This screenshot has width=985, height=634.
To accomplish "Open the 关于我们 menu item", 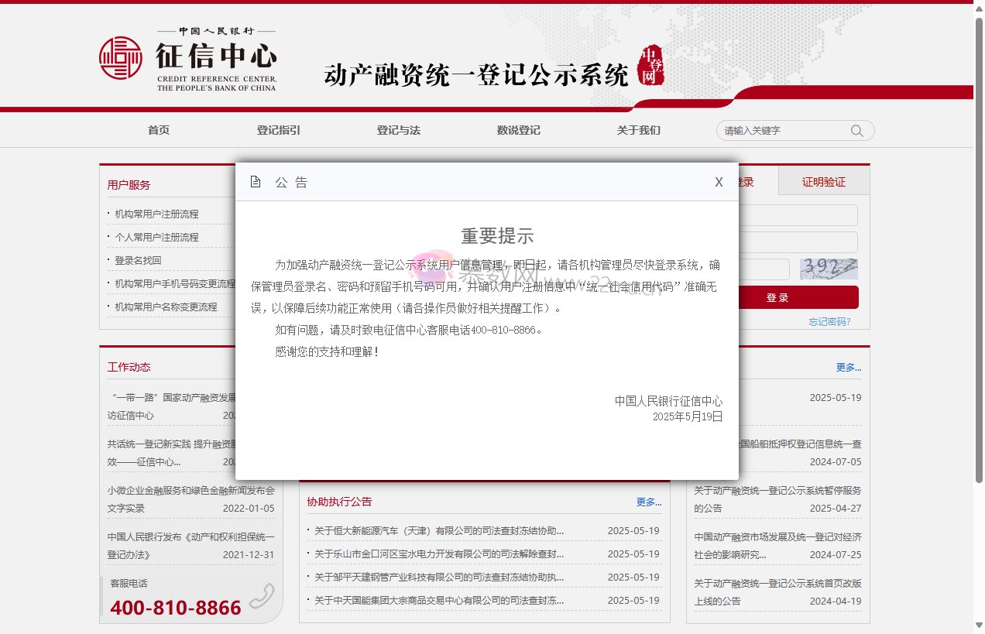I will click(638, 130).
